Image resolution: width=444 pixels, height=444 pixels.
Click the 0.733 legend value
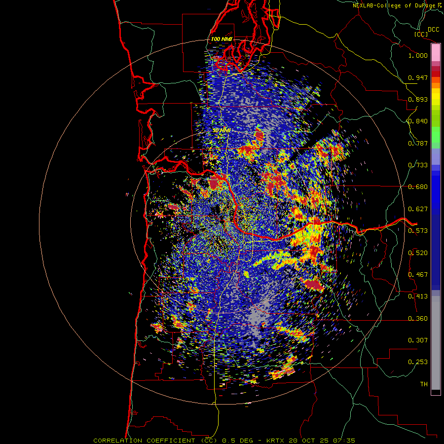click(x=418, y=165)
